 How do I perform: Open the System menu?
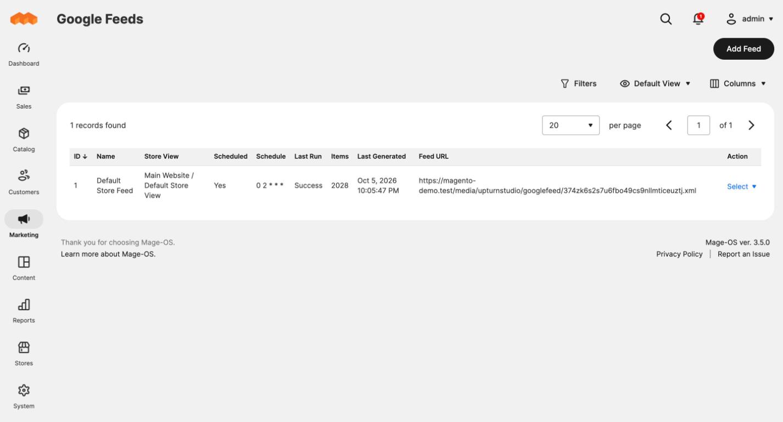24,396
